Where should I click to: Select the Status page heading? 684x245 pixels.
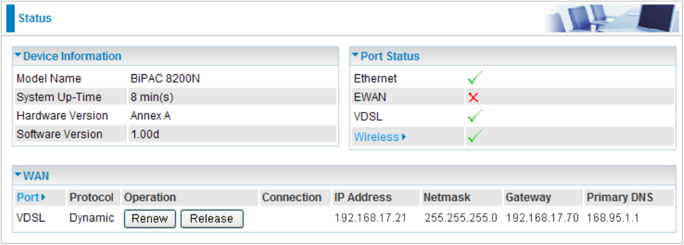35,18
